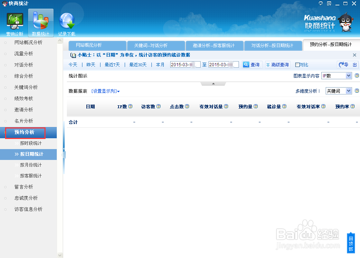Open the 记录下载 download icon
Screen dimensions: 360x258
click(x=67, y=21)
